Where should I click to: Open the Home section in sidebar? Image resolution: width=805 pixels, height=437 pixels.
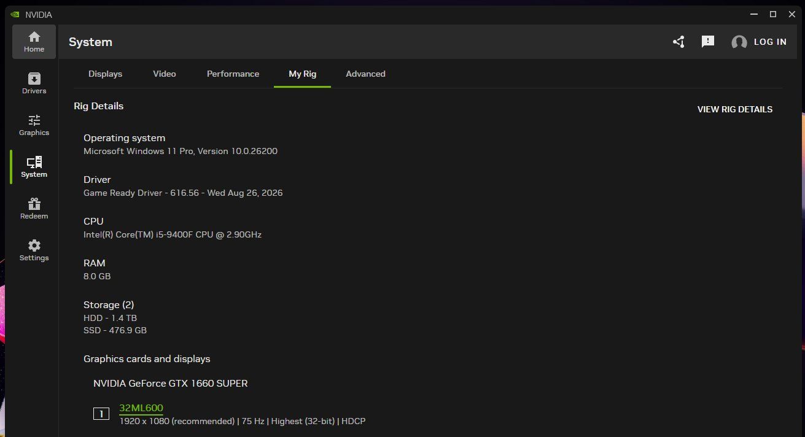click(x=34, y=42)
